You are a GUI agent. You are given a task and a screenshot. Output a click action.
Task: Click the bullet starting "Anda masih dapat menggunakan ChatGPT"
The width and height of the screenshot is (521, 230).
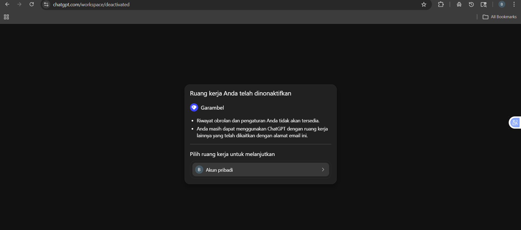[262, 132]
